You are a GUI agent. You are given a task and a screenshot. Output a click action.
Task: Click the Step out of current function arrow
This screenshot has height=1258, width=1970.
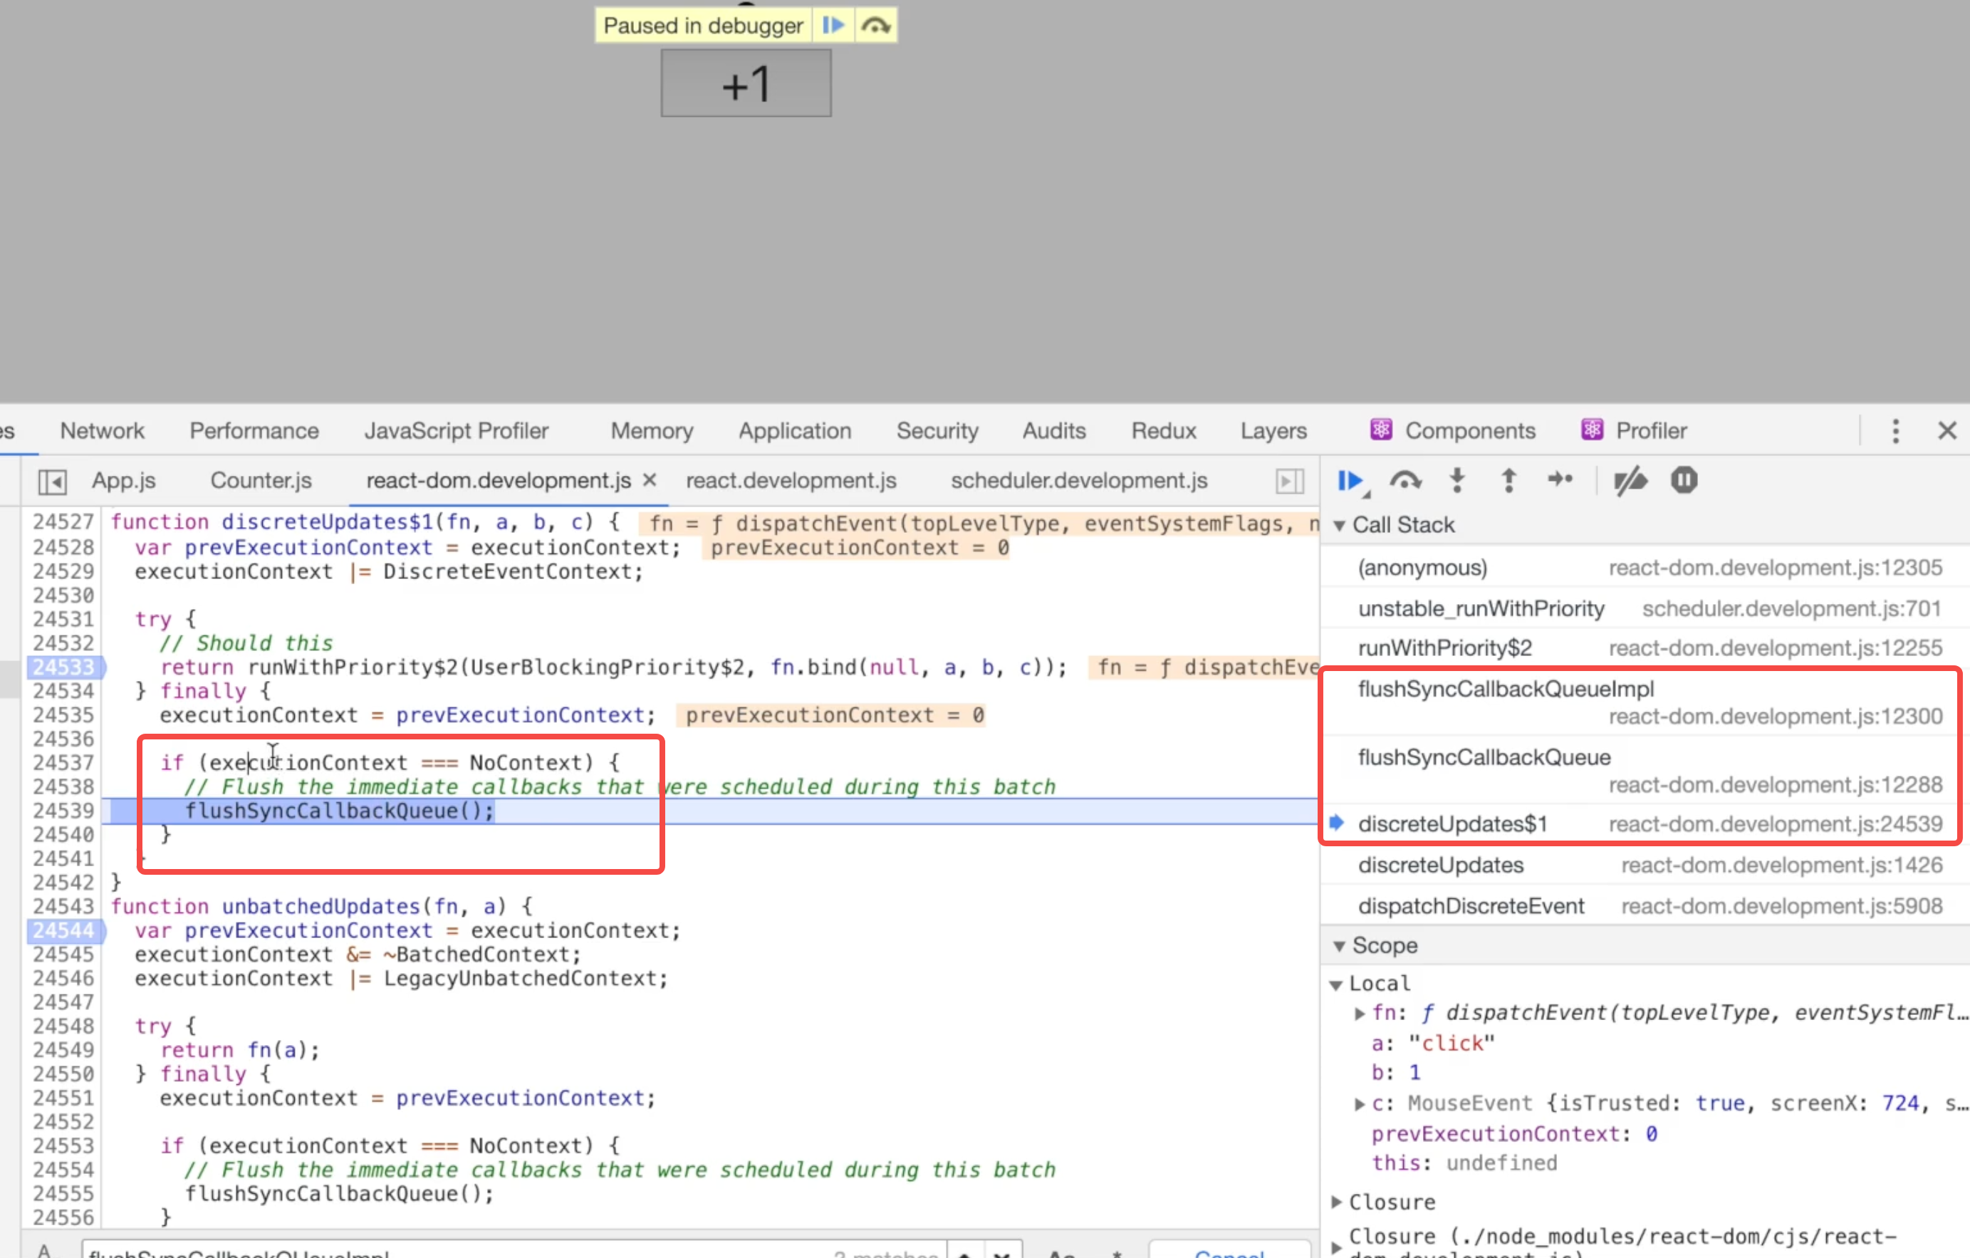point(1508,480)
